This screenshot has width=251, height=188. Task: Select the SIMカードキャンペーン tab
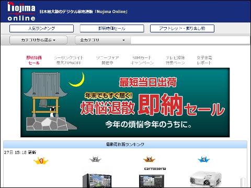pyautogui.click(x=142, y=60)
